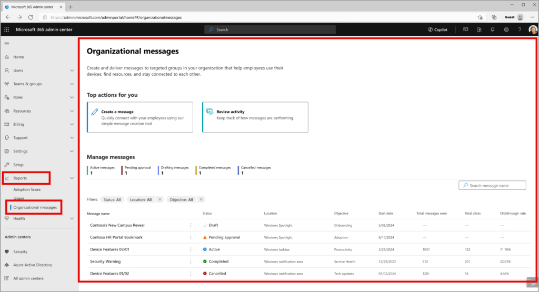The image size is (539, 292).
Task: Open the Location: All filter
Action: [141, 199]
